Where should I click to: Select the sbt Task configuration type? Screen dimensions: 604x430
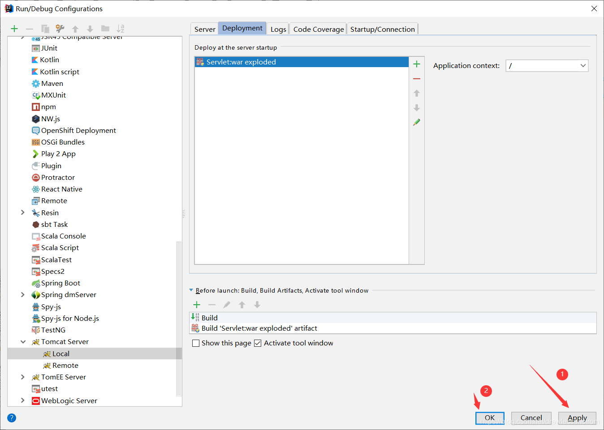click(x=54, y=224)
